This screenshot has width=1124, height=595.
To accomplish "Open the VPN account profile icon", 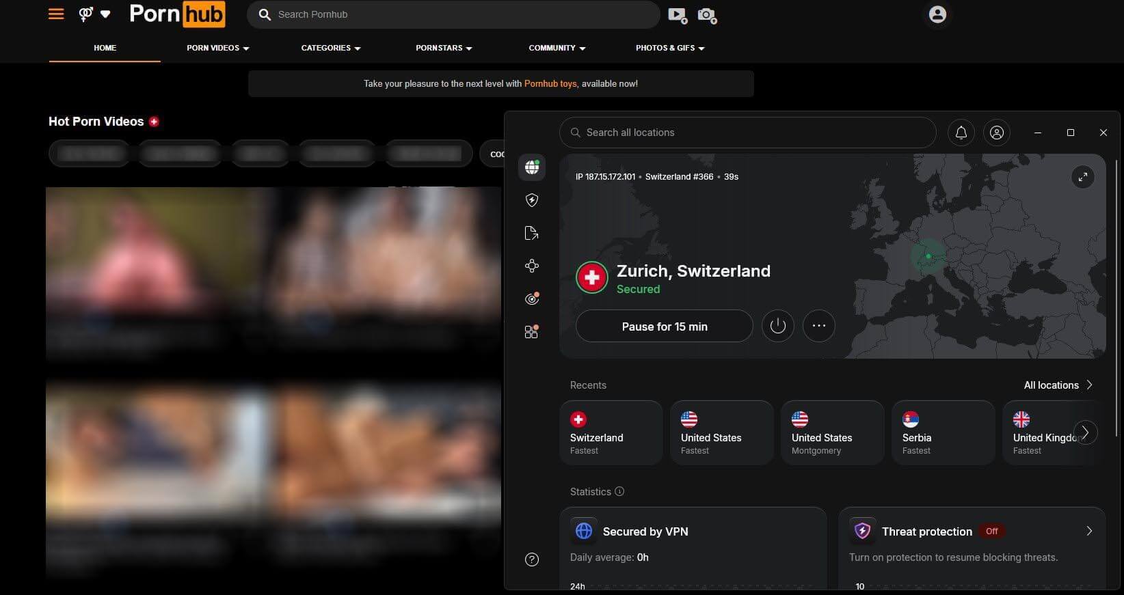I will tap(997, 133).
